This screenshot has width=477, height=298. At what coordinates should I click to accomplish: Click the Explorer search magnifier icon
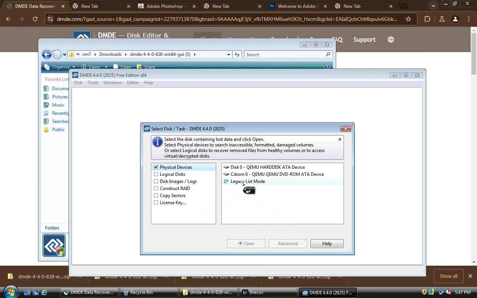coord(328,54)
